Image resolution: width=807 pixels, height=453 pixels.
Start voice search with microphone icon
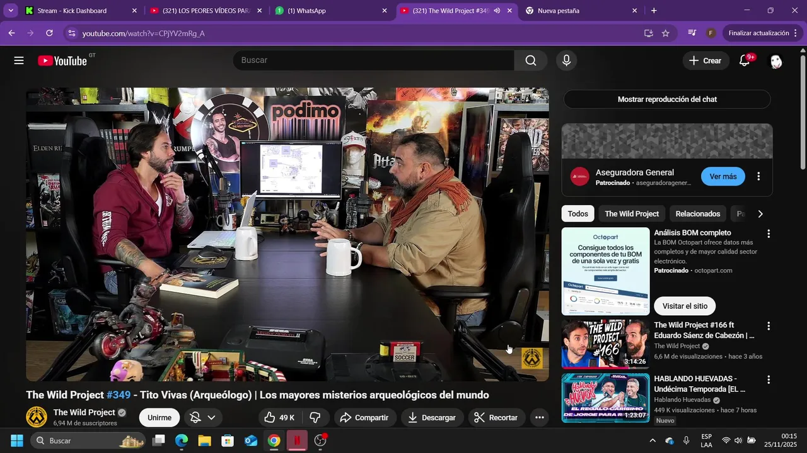[566, 60]
